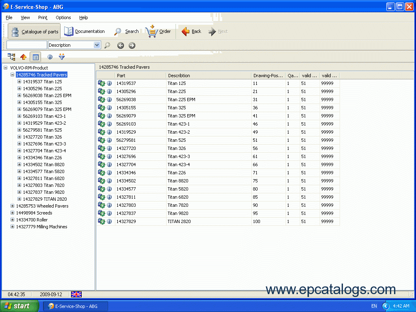
Task: Open the Options menu
Action: (x=63, y=17)
